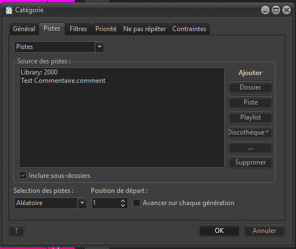Open help with the question mark button
The height and width of the screenshot is (249, 296).
(16, 230)
